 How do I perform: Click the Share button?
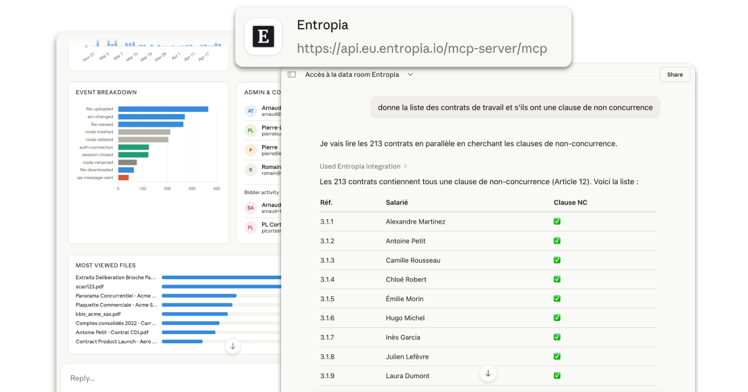click(675, 75)
